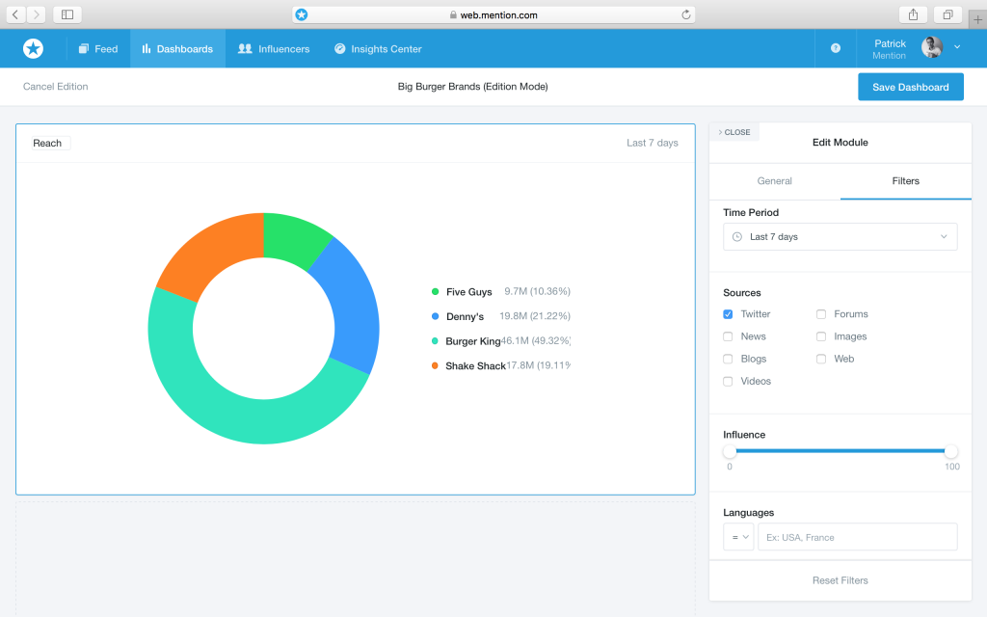Enable the Videos source checkbox

(x=728, y=382)
